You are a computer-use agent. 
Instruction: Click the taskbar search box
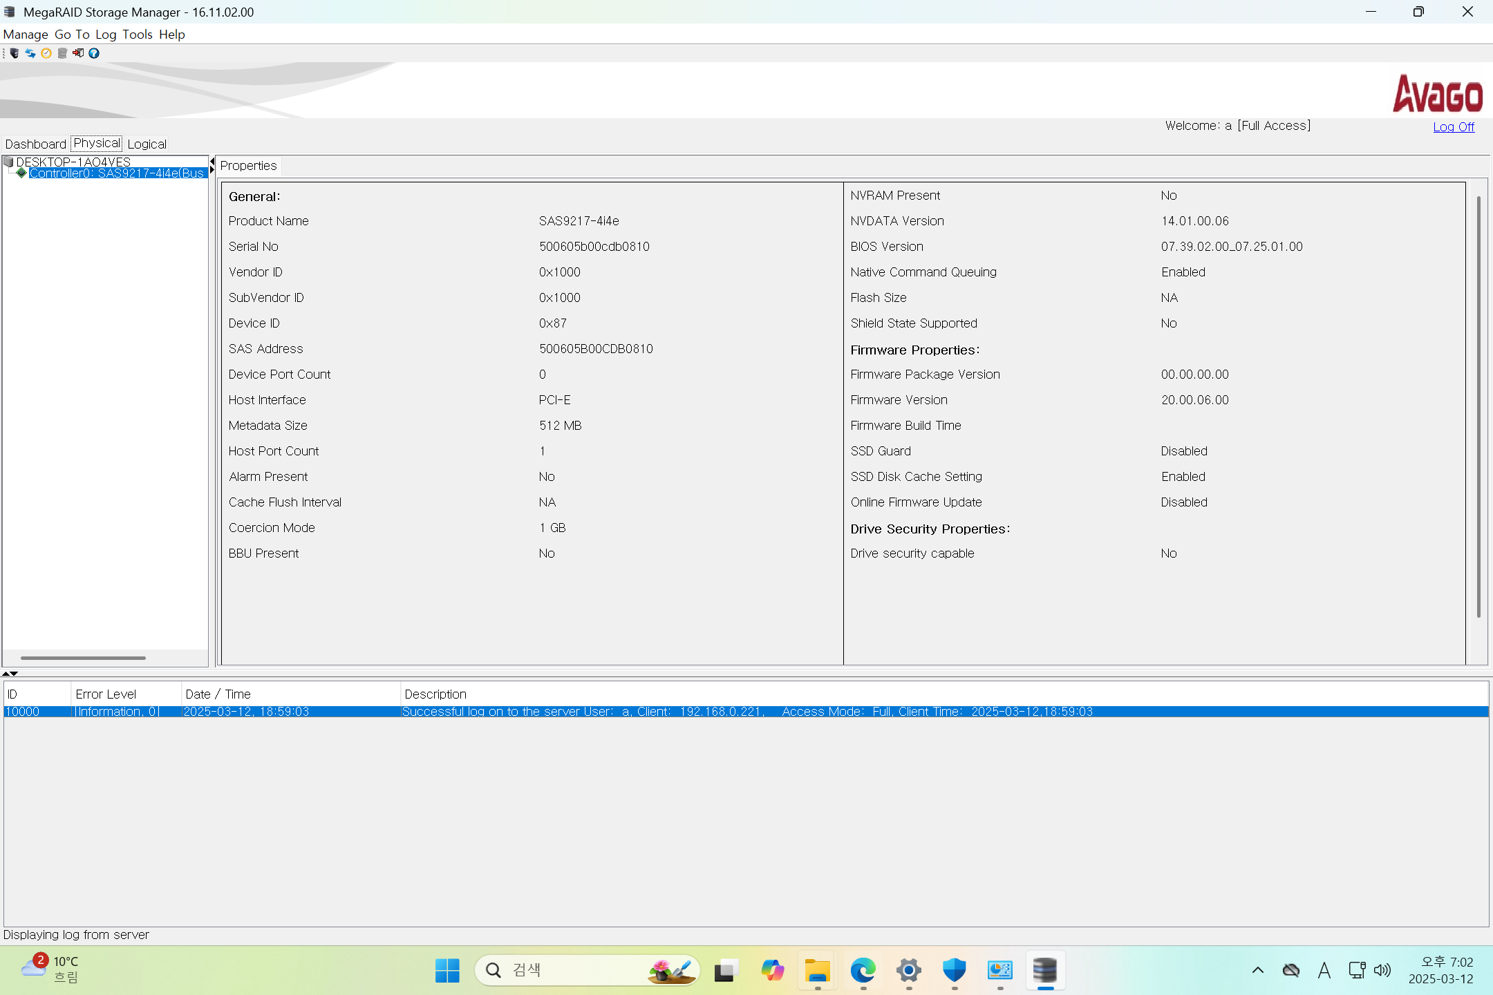point(588,971)
